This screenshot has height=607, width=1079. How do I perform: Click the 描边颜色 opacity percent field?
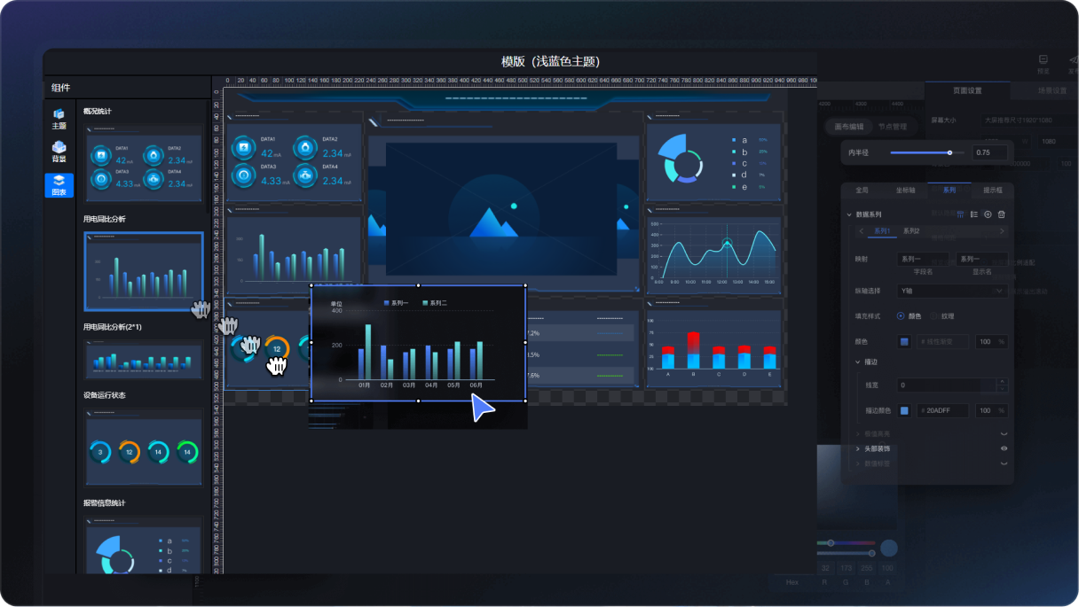(991, 410)
